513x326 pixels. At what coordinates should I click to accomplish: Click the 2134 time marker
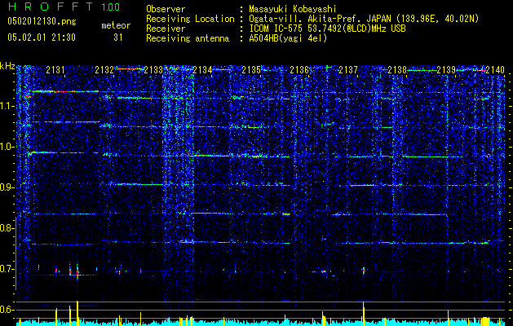(x=202, y=69)
